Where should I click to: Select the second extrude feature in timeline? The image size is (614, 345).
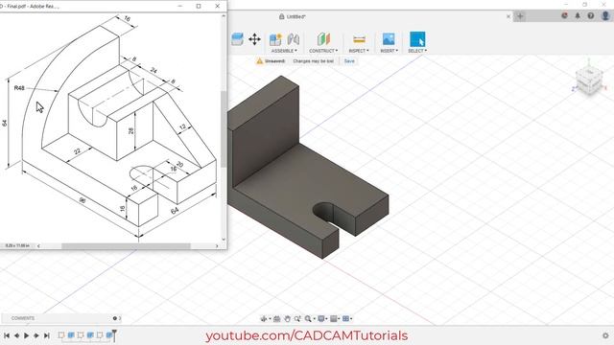pos(90,335)
